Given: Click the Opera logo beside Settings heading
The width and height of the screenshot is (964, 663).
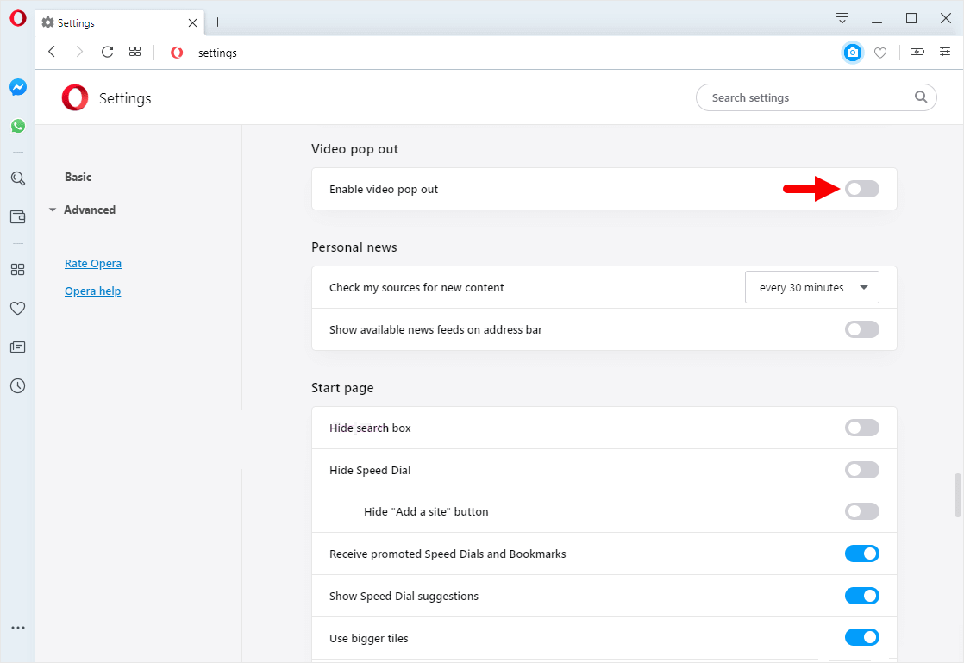Looking at the screenshot, I should pyautogui.click(x=75, y=97).
